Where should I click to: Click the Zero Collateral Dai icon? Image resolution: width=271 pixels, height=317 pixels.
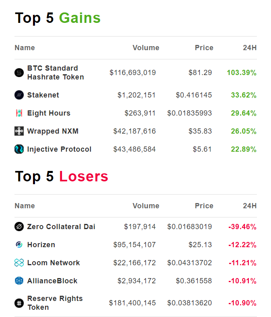point(19,227)
